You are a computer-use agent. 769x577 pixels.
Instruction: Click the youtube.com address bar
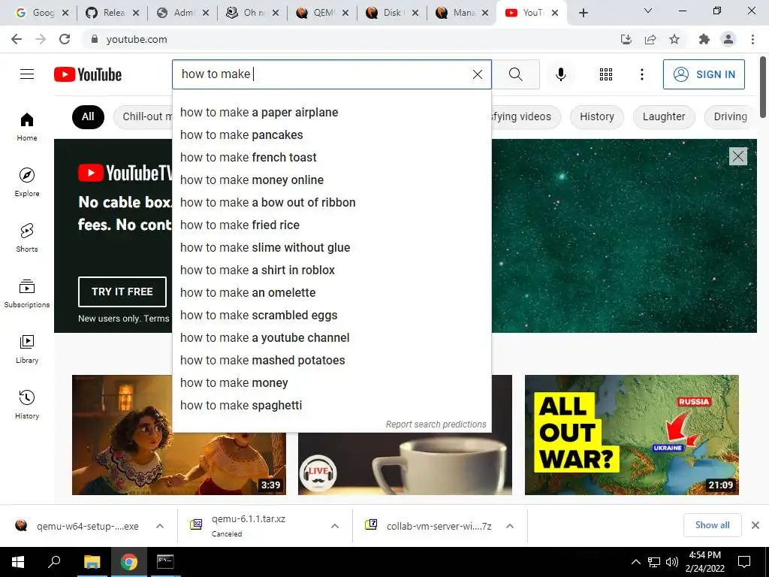click(x=343, y=39)
